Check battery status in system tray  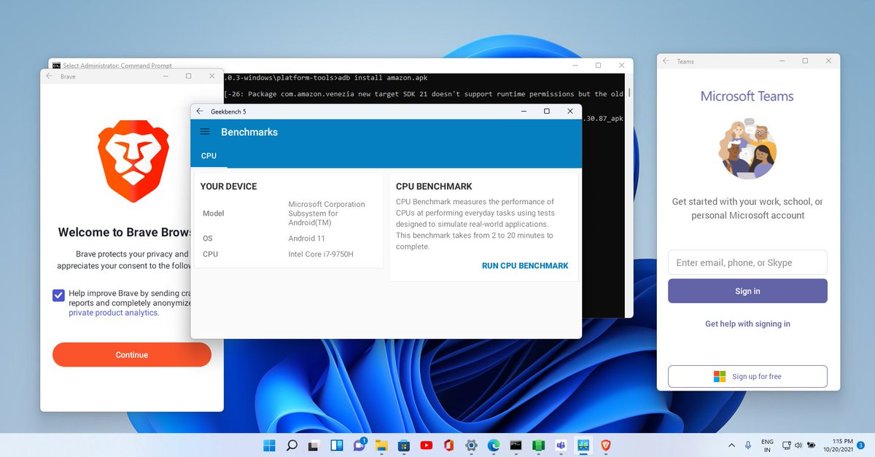pyautogui.click(x=811, y=445)
